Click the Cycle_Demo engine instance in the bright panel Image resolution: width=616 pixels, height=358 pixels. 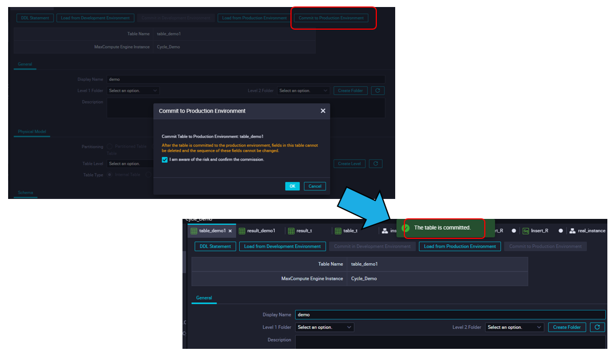click(x=364, y=279)
